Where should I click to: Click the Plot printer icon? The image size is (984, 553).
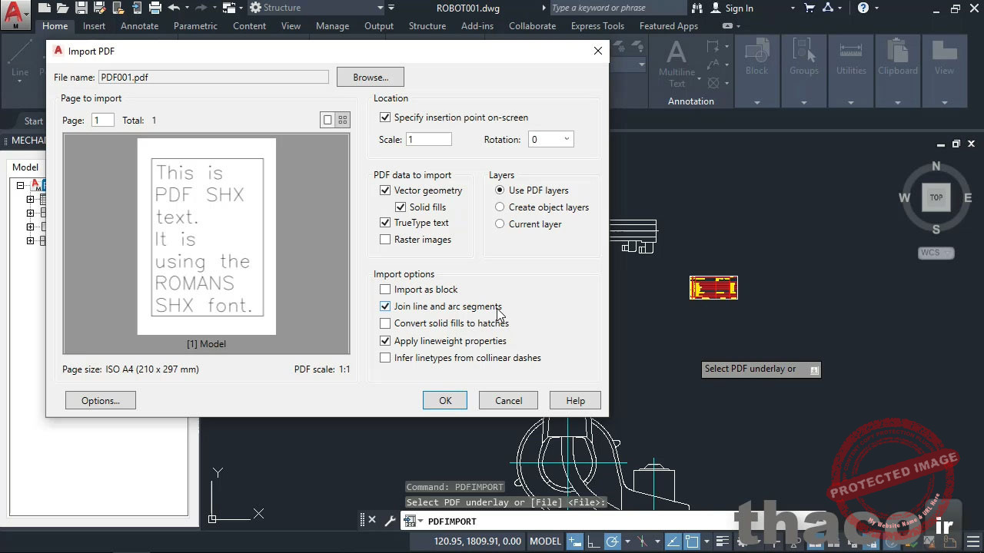click(x=155, y=8)
